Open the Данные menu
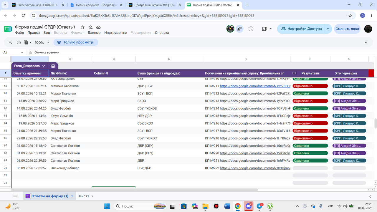The image size is (377, 212). pyautogui.click(x=94, y=33)
